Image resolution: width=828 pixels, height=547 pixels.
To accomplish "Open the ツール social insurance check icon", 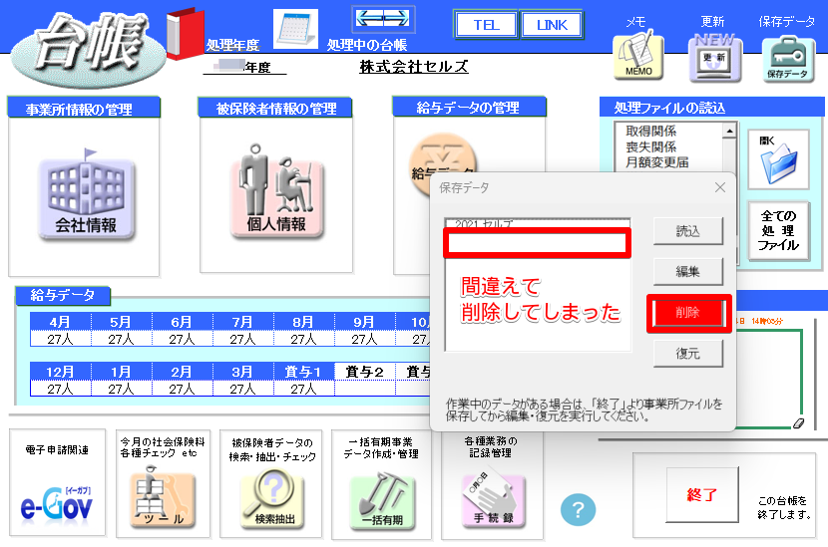I will tap(163, 498).
